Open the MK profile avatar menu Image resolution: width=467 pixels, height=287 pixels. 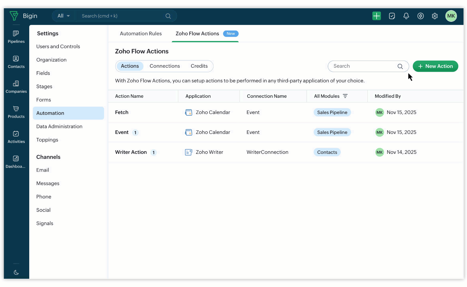coord(451,16)
